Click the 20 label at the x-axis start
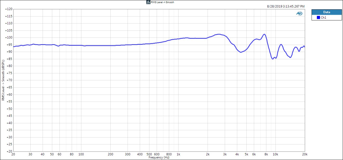Image resolution: width=343 pixels, height=160 pixels. tap(14, 154)
